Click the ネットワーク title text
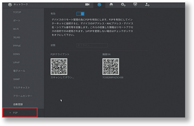The height and width of the screenshot is (126, 194). [x=21, y=5]
